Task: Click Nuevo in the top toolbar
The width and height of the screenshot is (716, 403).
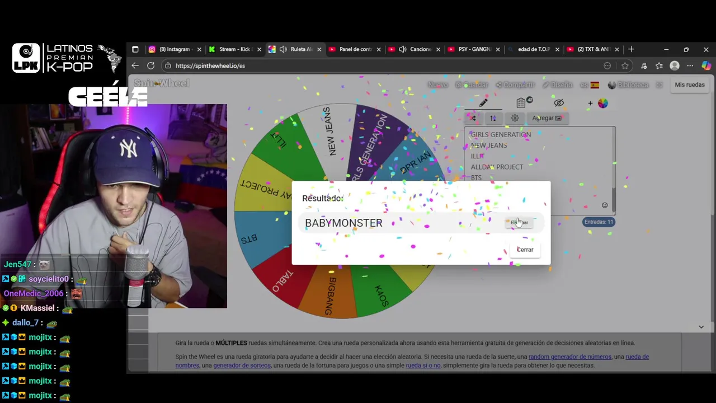Action: [437, 85]
